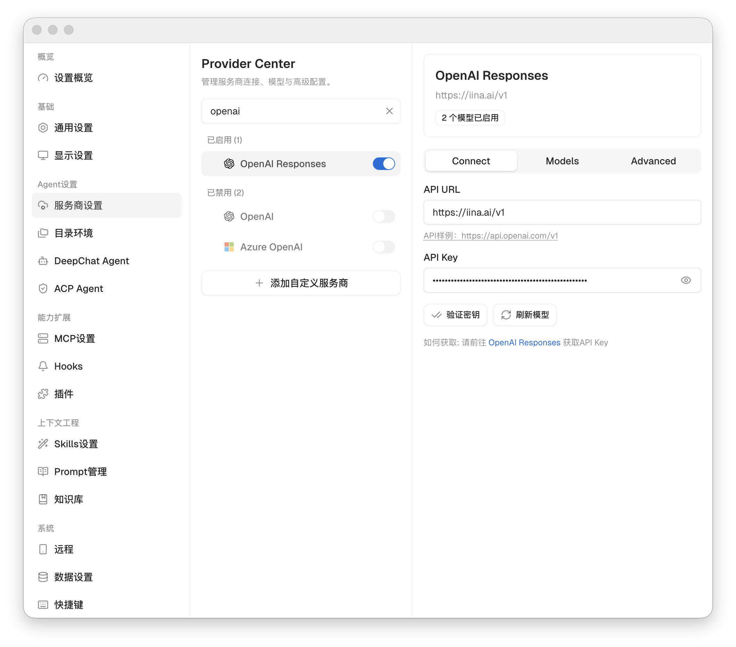Open 快捷键 settings
The height and width of the screenshot is (647, 736).
106,605
